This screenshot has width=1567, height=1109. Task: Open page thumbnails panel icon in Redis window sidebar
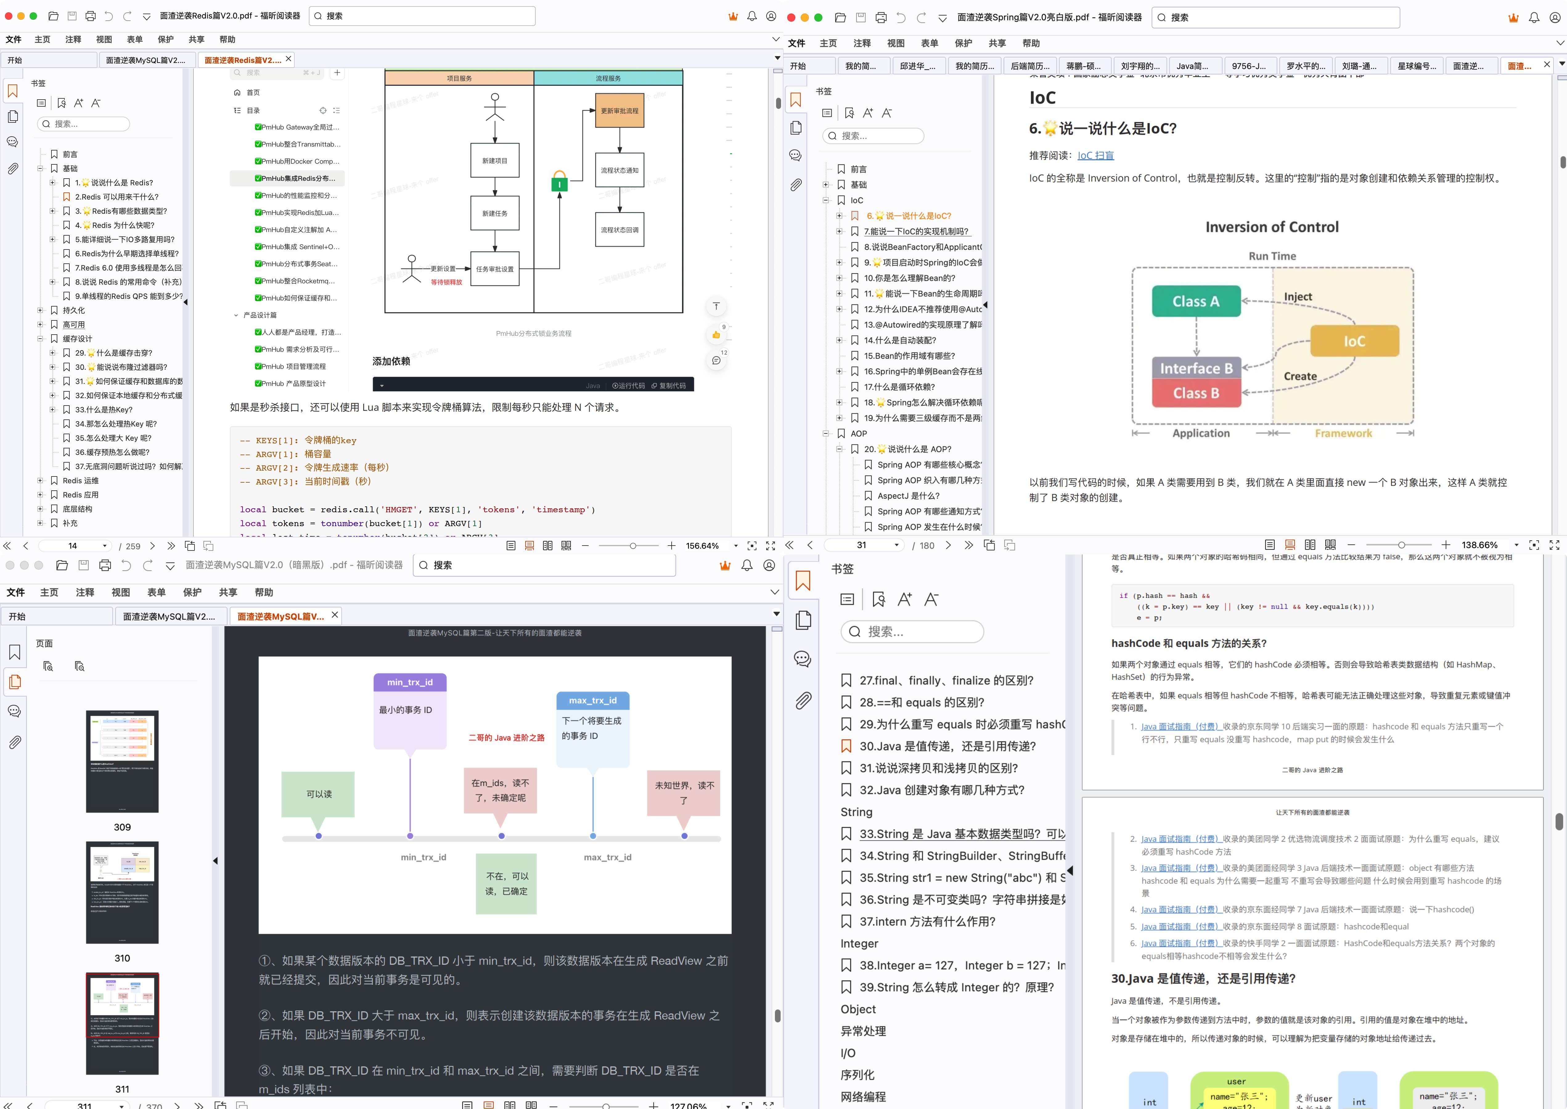coord(13,117)
